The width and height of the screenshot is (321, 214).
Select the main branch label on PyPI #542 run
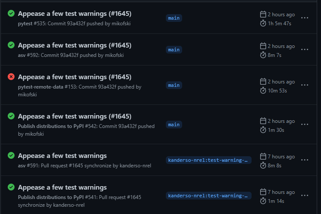click(x=174, y=125)
